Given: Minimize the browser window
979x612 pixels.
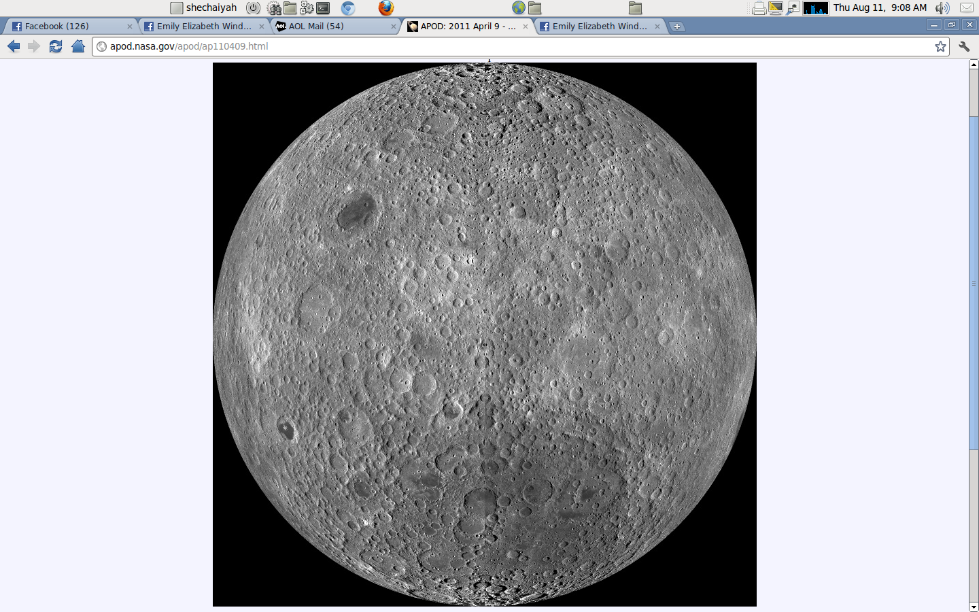Looking at the screenshot, I should pyautogui.click(x=934, y=25).
